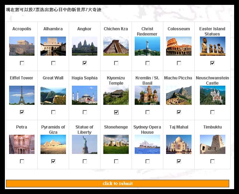Uncheck the Angkor checkbox

(85, 63)
